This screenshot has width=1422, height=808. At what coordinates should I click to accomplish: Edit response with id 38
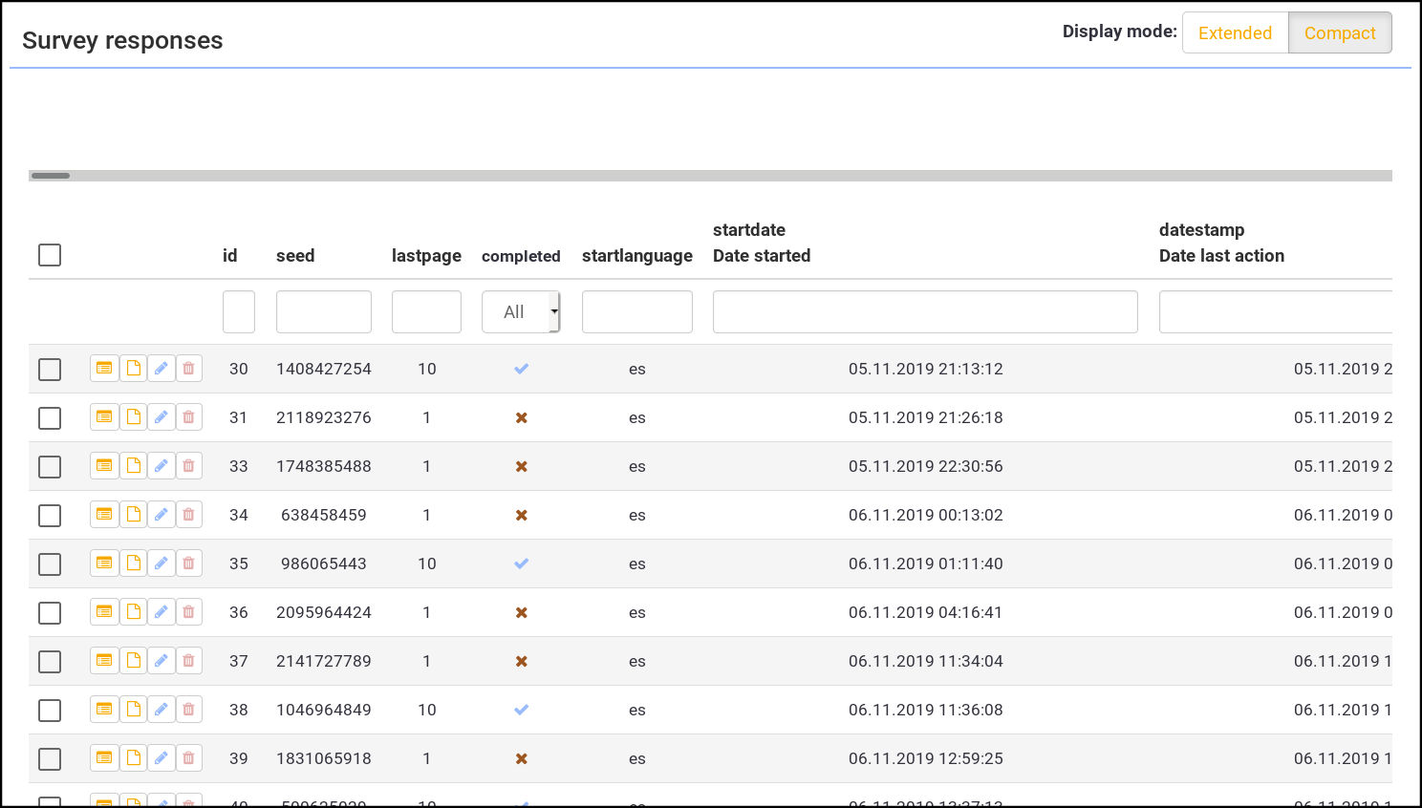(162, 710)
